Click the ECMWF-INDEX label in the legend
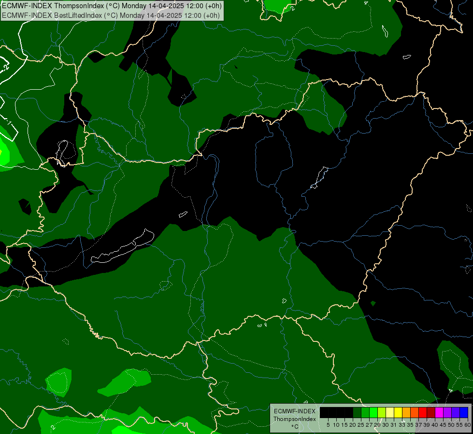The image size is (473, 434). 295,411
